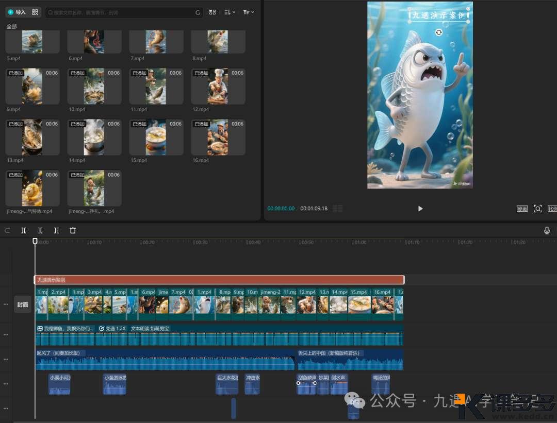Click the faint grid icon beside the duration
This screenshot has width=557, height=423.
[x=338, y=209]
